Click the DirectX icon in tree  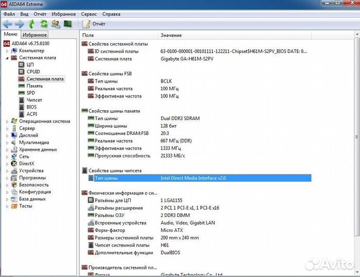14,164
